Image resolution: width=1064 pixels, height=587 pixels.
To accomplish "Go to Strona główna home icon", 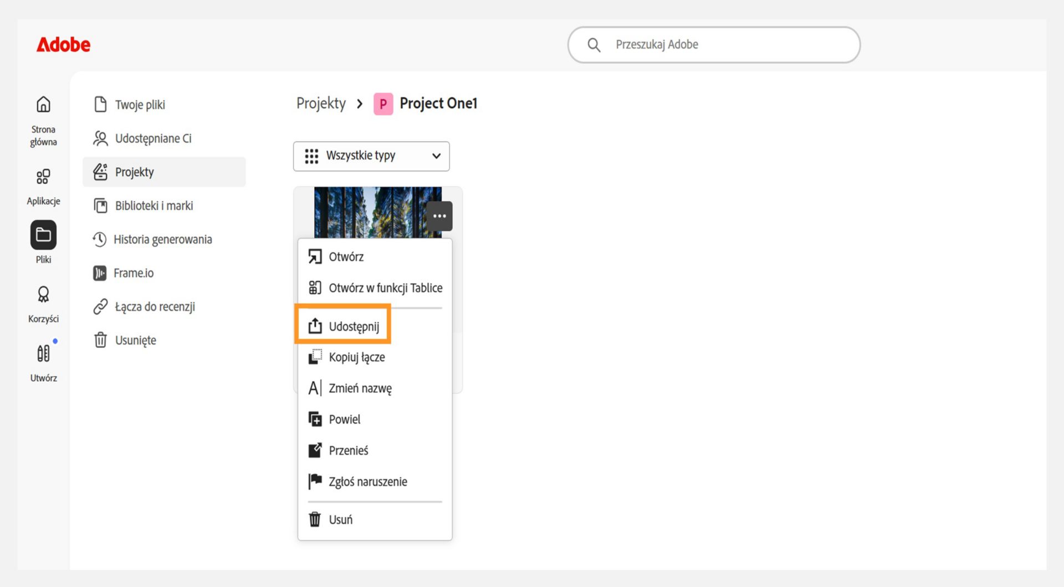I will pyautogui.click(x=43, y=104).
